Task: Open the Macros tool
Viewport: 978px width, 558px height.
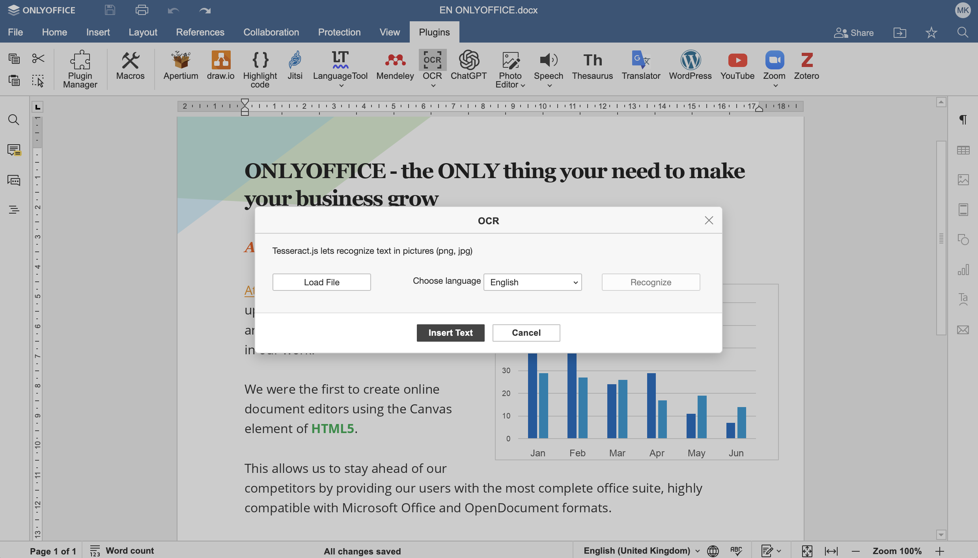Action: point(130,66)
